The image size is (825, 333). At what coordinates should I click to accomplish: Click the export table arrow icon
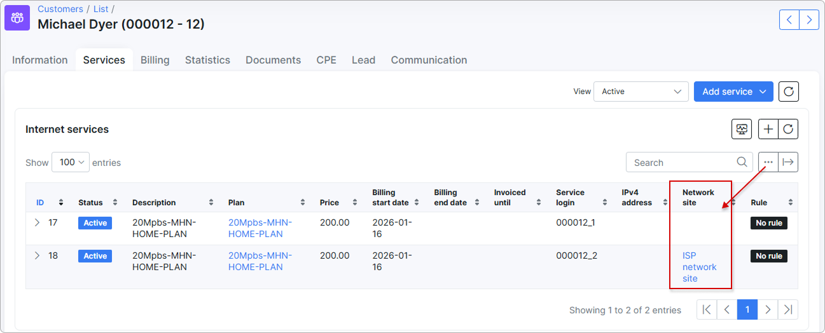pos(788,162)
